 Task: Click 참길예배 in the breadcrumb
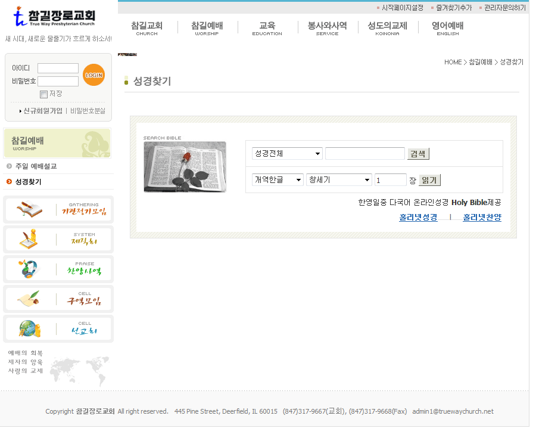480,62
